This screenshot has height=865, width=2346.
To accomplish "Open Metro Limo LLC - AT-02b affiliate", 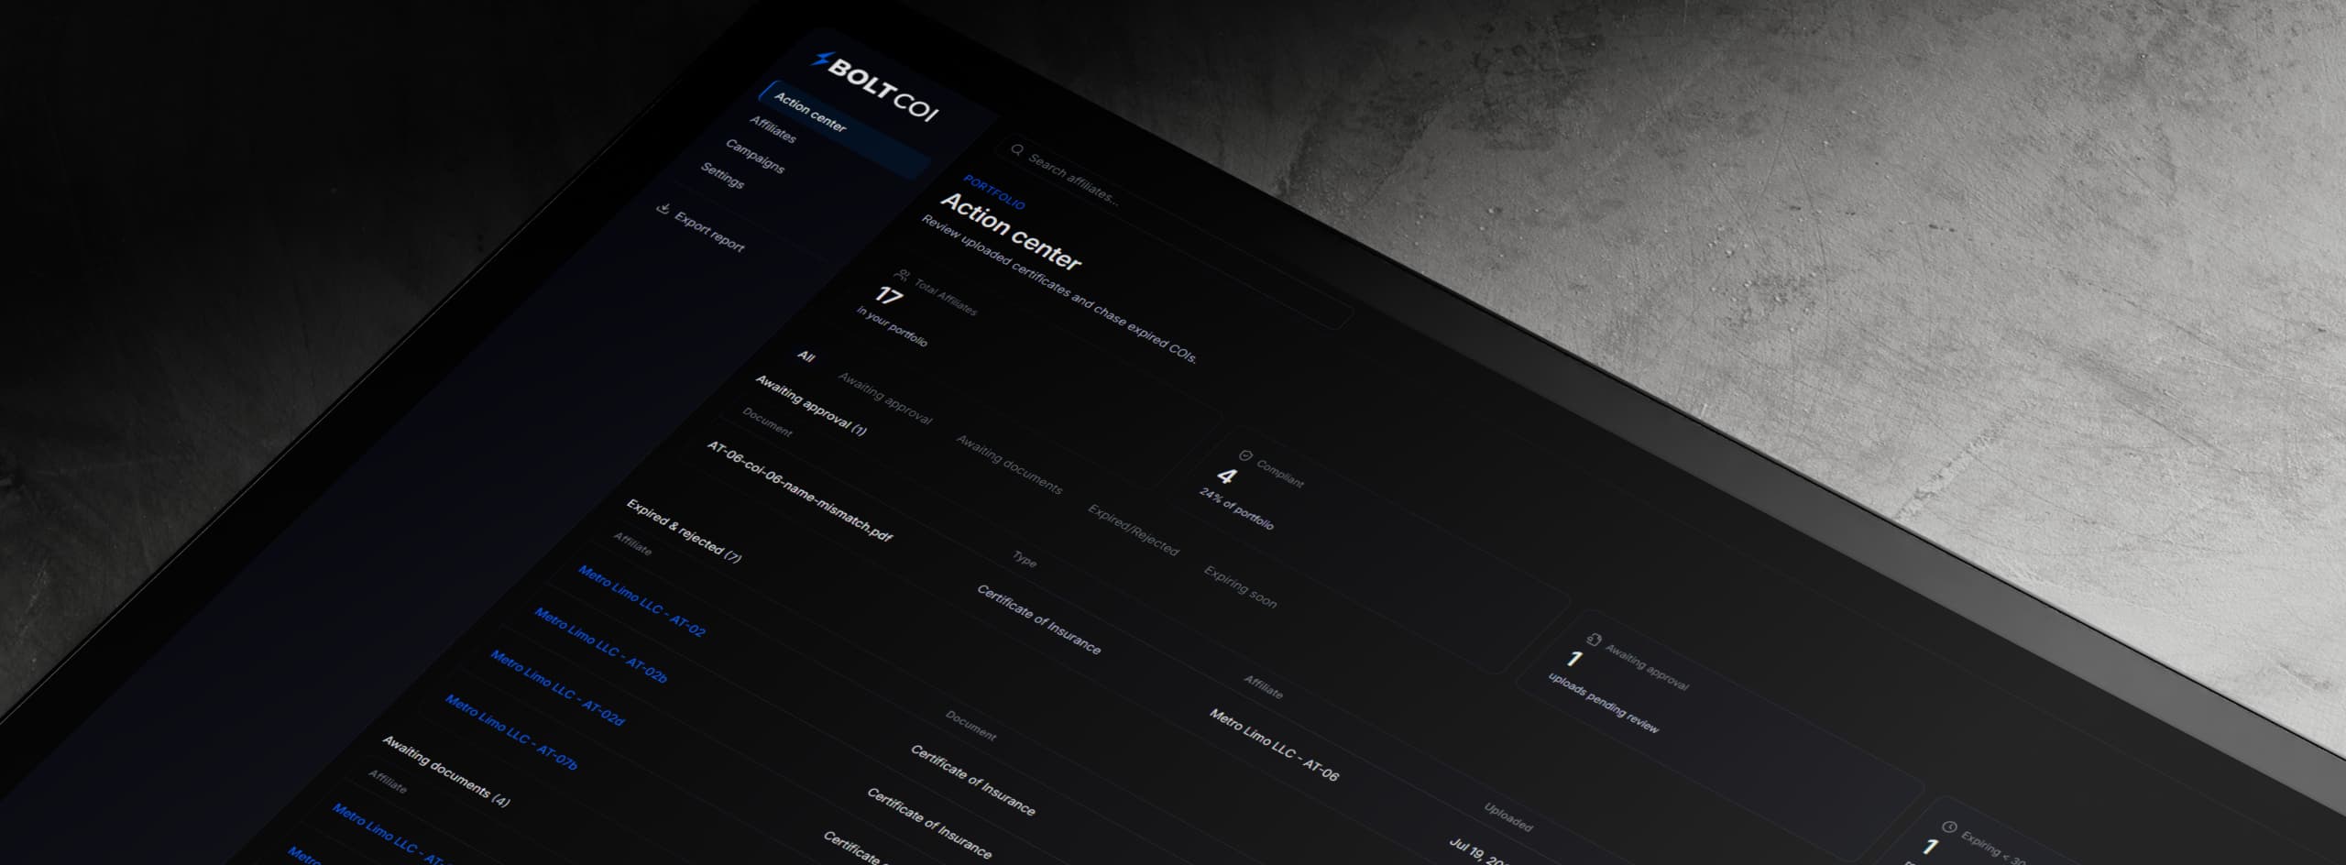I will [x=601, y=646].
